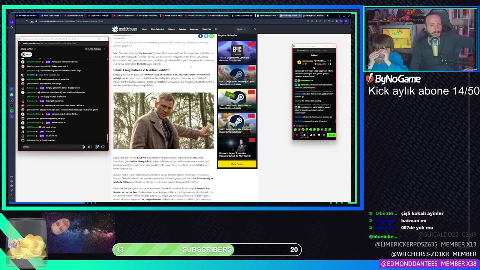Expand Canlı sohbet dropdown in YouTube chat
The image size is (480, 270).
tap(28, 49)
